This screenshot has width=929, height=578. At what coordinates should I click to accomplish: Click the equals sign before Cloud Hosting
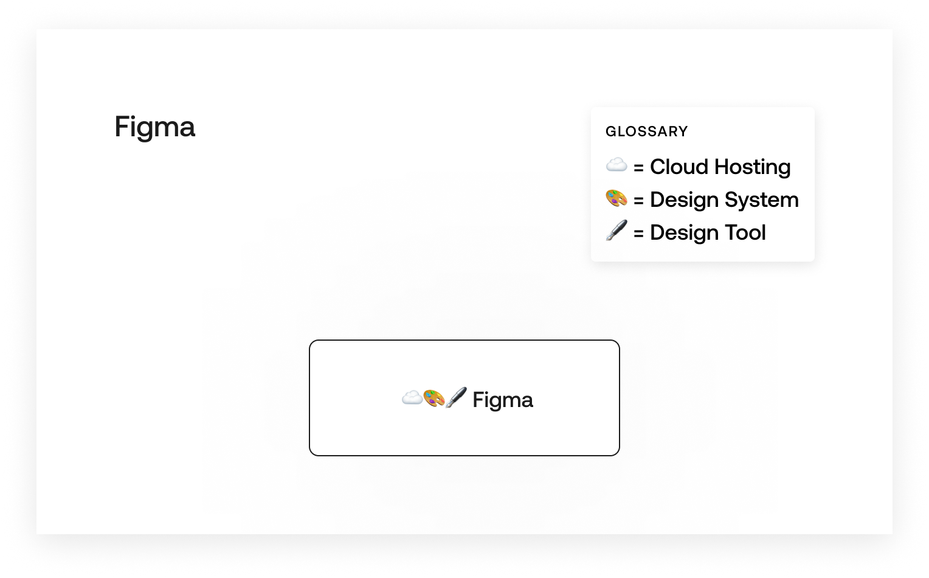[638, 168]
